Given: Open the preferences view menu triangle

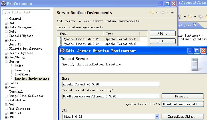Looking at the screenshot, I should click(172, 13).
